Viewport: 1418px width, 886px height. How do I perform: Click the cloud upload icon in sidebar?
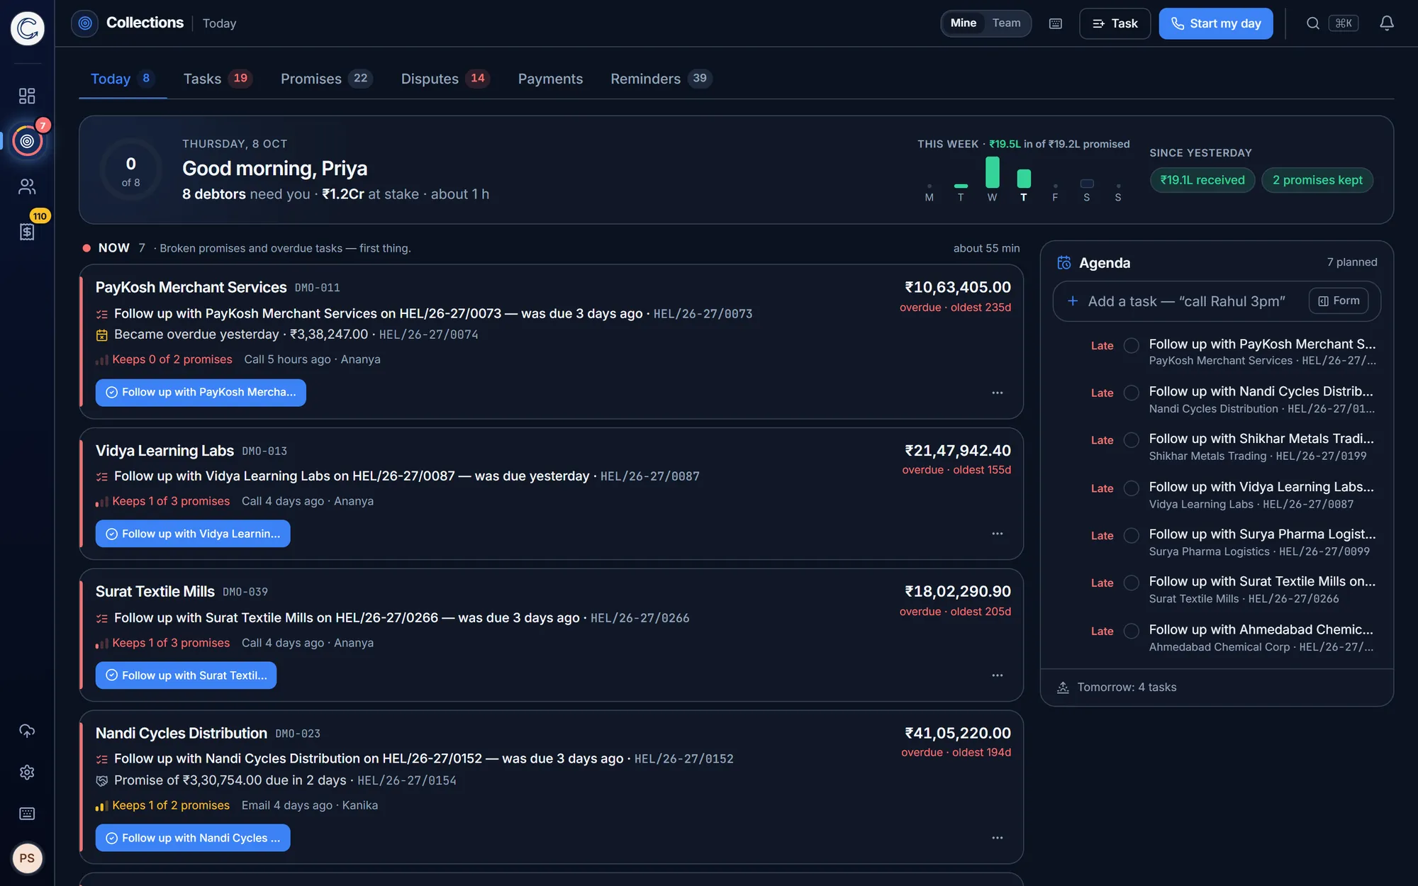click(27, 731)
